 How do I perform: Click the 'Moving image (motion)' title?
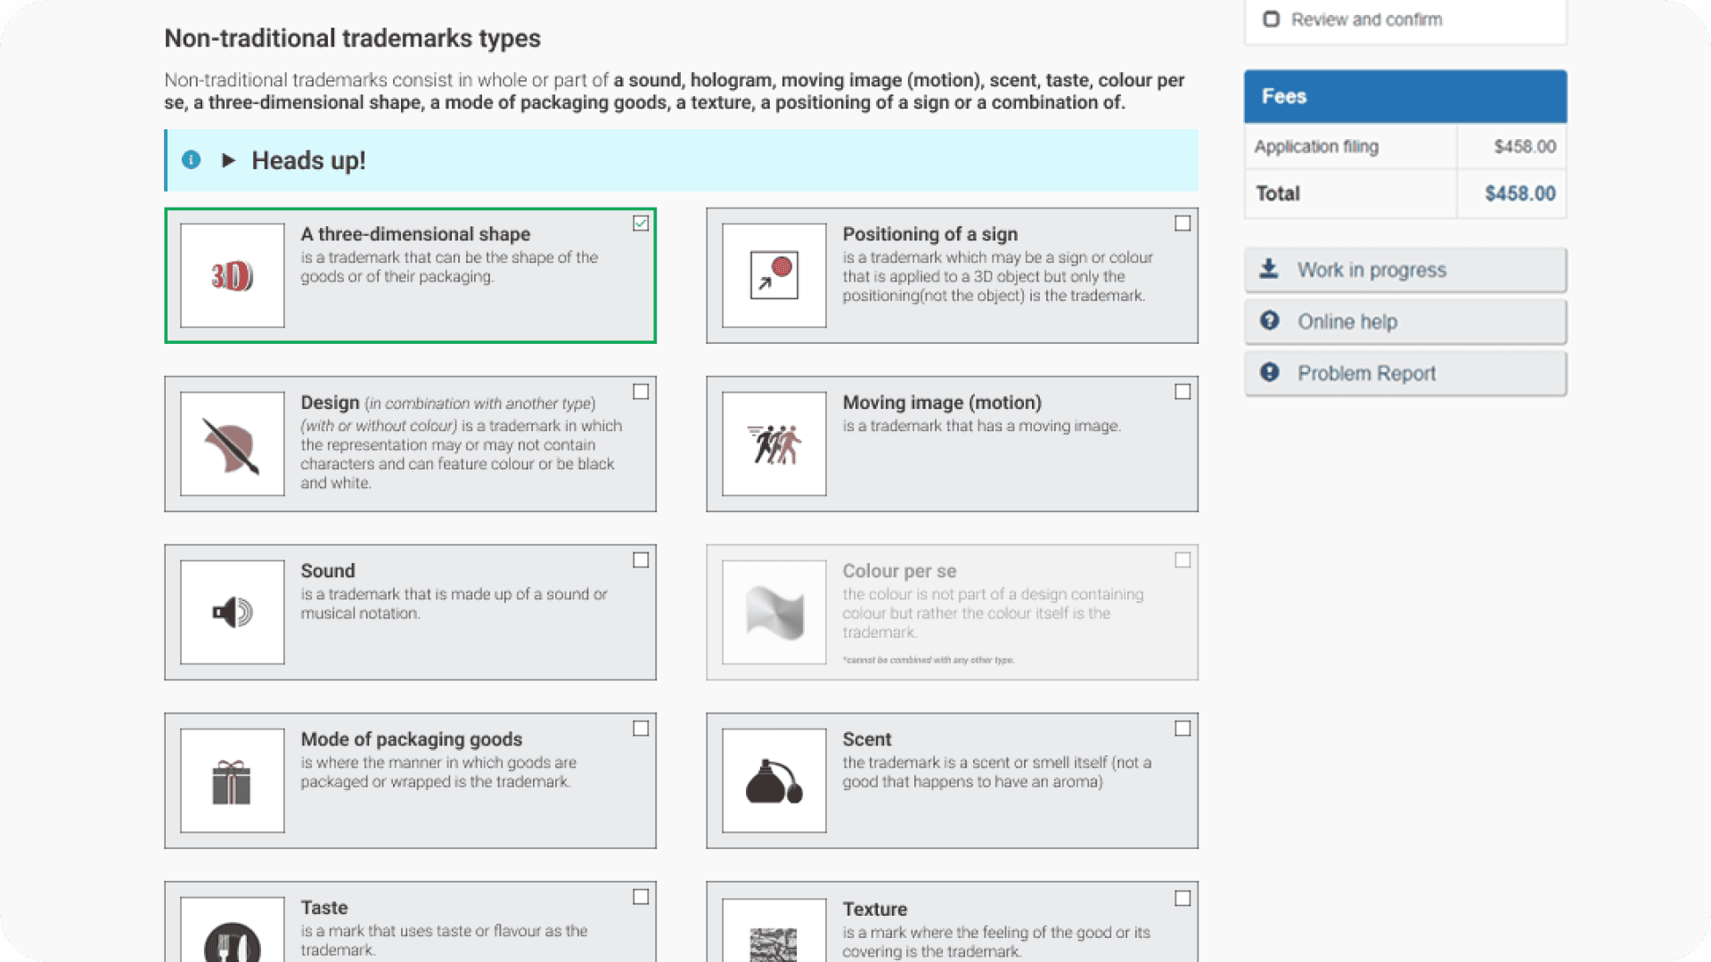[x=942, y=403]
